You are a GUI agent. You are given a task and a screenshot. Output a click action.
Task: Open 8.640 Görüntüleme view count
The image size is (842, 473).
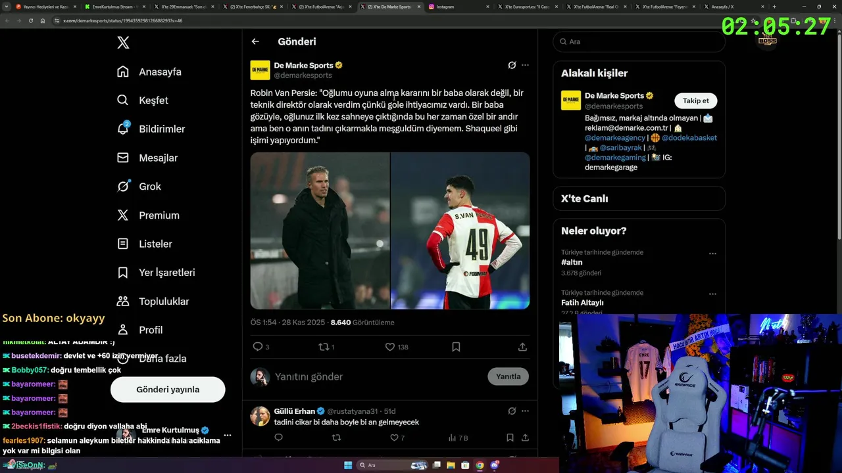362,323
